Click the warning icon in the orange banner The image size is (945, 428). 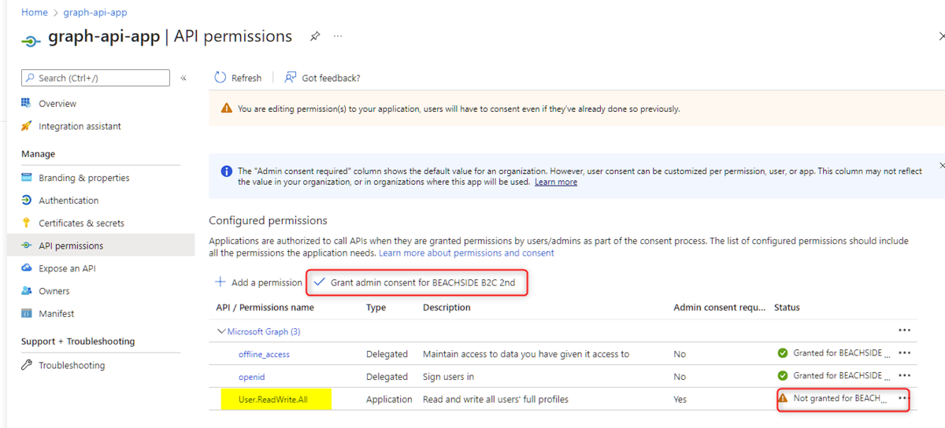pyautogui.click(x=226, y=109)
